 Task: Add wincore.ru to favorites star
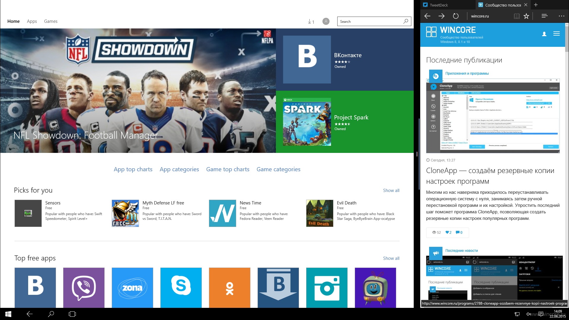point(526,16)
